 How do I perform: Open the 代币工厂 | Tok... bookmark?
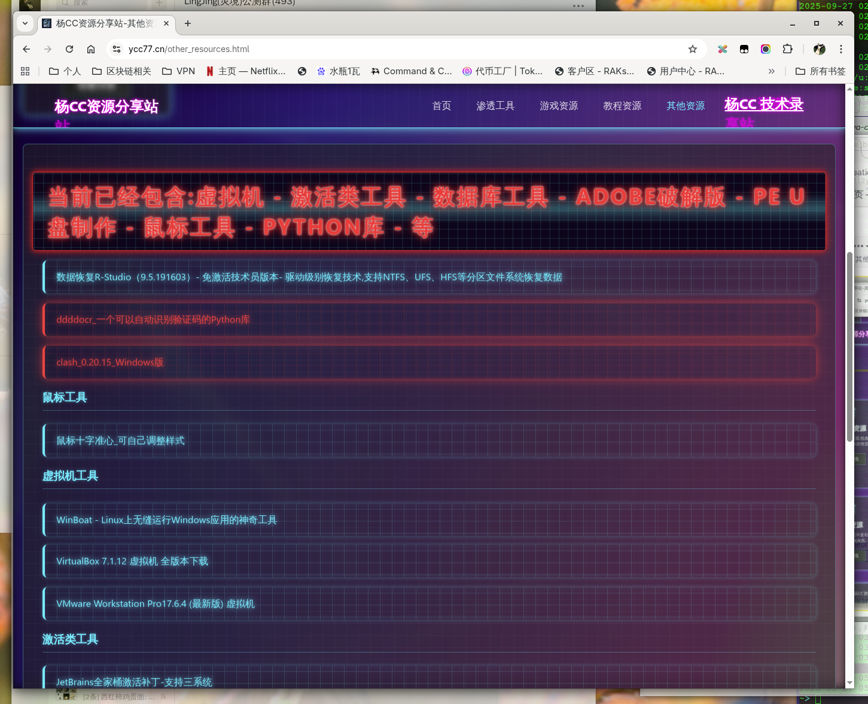click(x=502, y=71)
